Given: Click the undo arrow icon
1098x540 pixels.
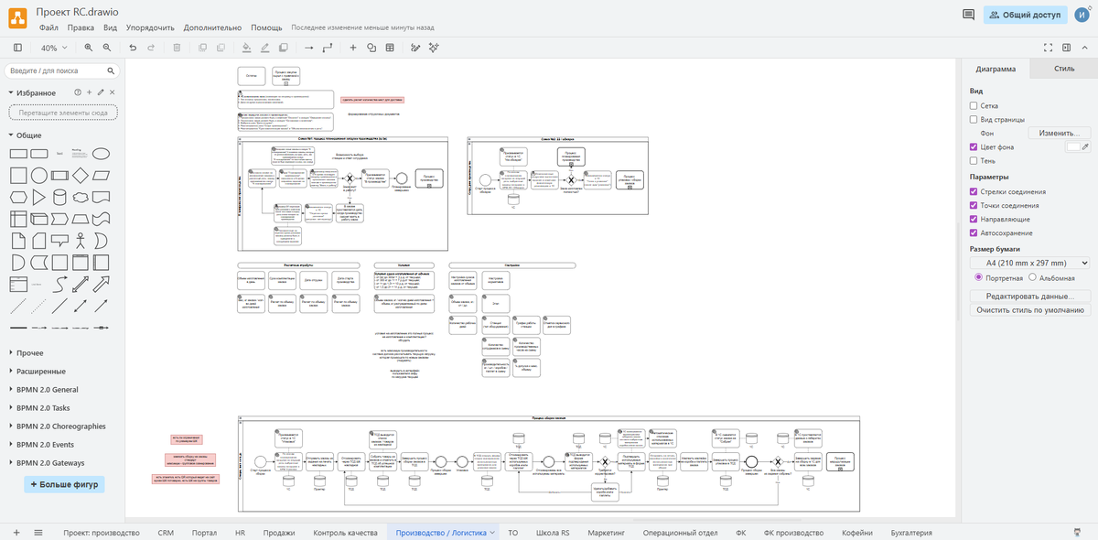Looking at the screenshot, I should click(x=133, y=48).
